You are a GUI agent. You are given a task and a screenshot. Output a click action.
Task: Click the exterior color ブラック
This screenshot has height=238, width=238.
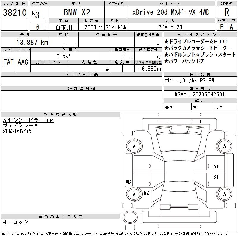(64, 56)
